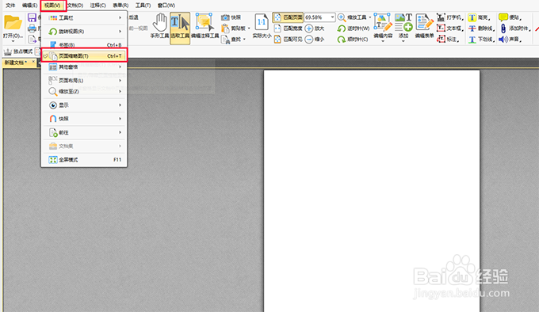This screenshot has height=312, width=539.
Task: Open the File (文件) menu
Action: pos(10,6)
